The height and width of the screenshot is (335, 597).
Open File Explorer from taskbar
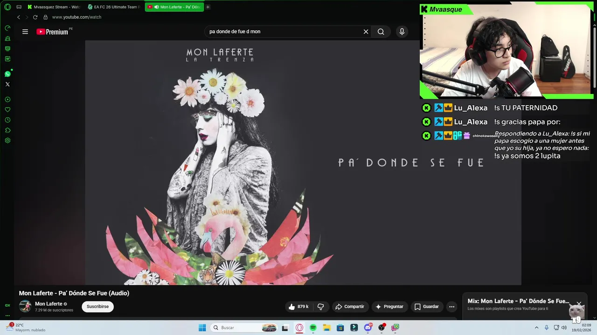coord(326,328)
